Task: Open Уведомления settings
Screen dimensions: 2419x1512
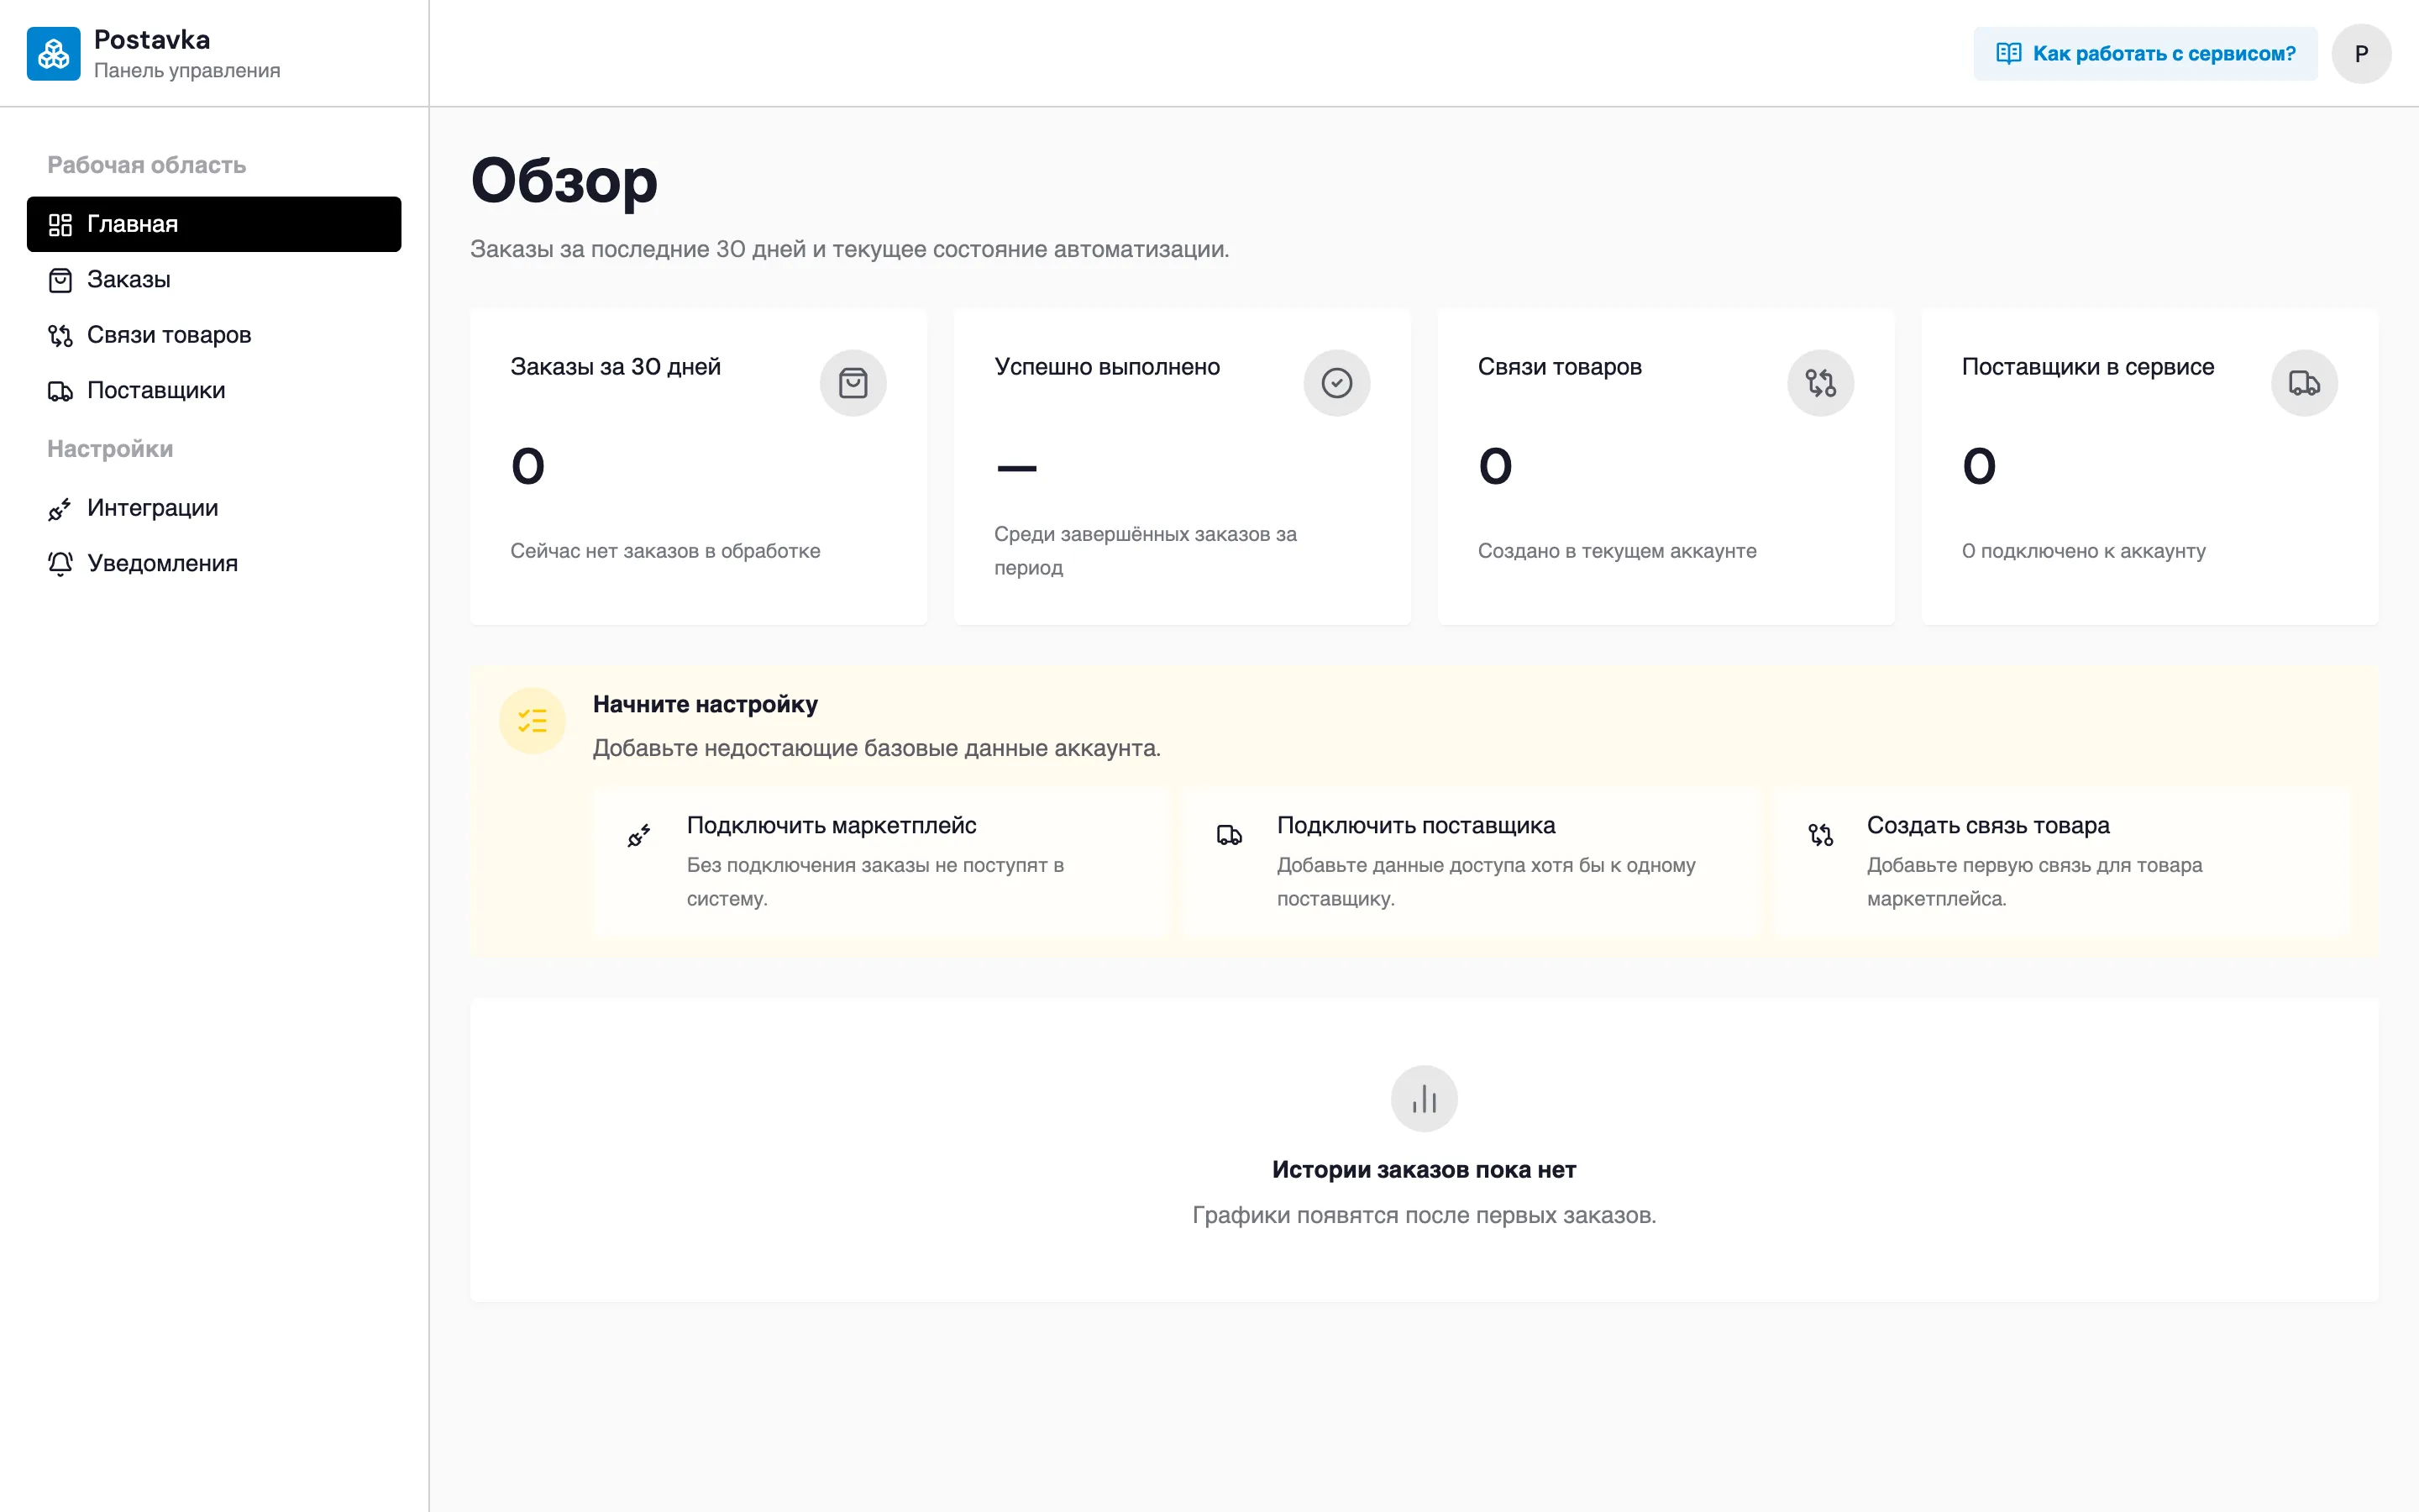Action: tap(214, 564)
